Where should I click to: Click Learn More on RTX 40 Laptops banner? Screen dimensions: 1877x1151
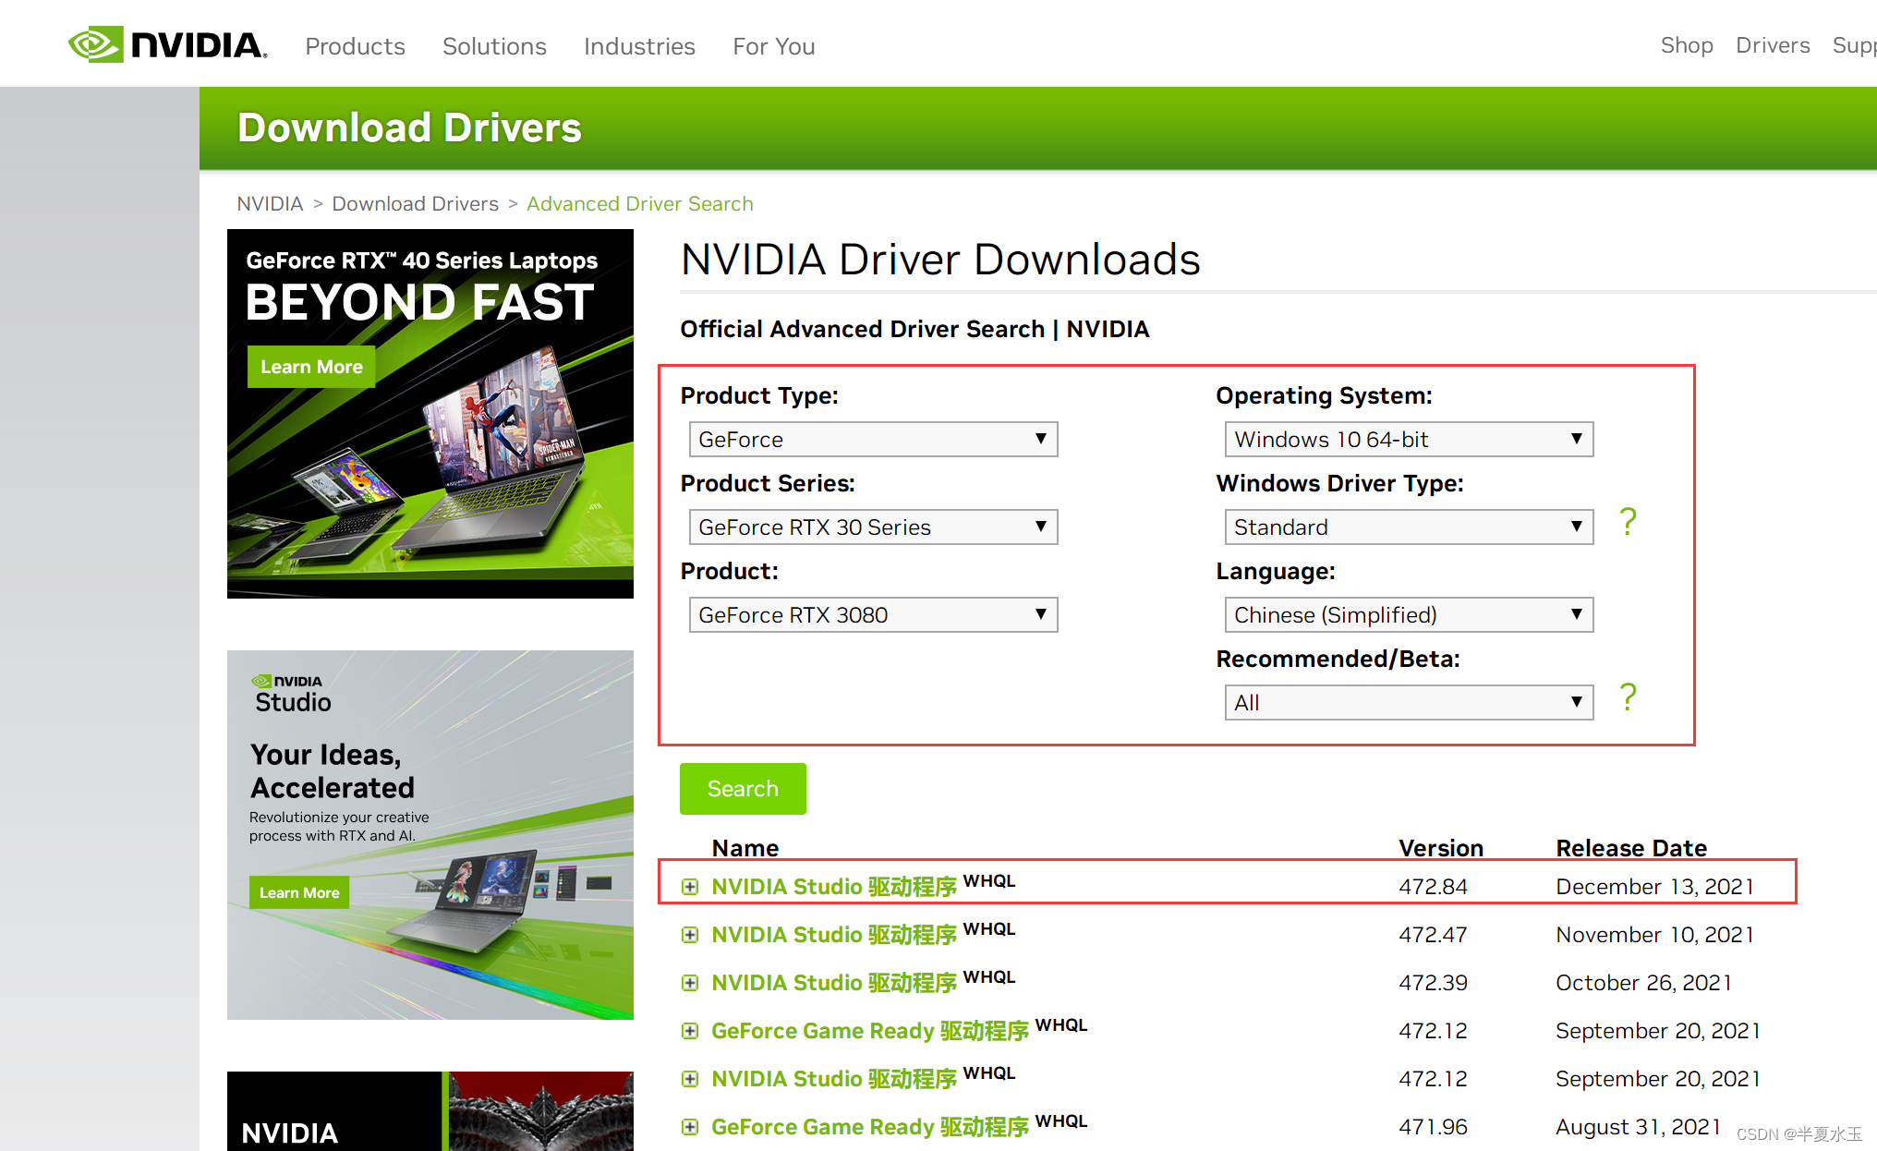click(x=311, y=367)
